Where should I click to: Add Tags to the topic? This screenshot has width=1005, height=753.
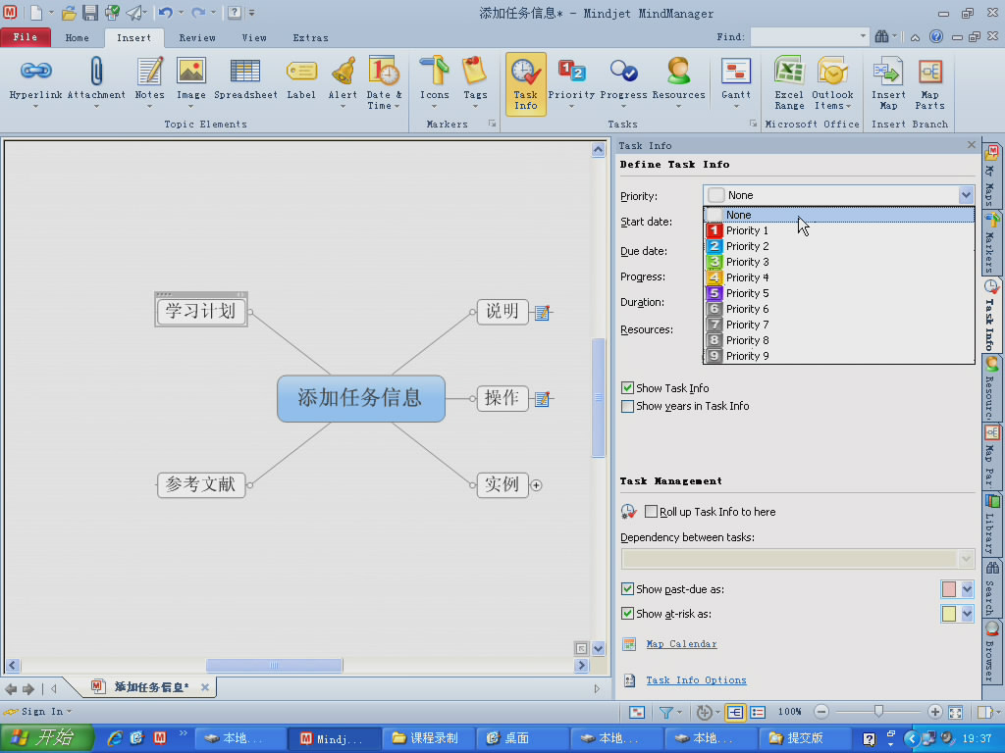pyautogui.click(x=475, y=82)
